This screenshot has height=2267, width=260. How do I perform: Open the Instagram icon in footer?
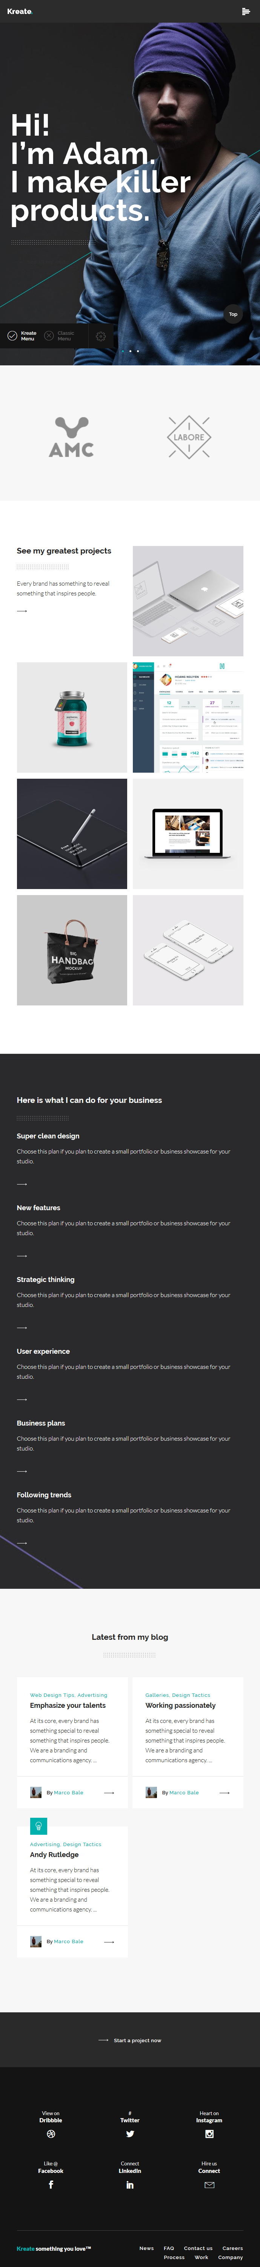click(209, 2134)
